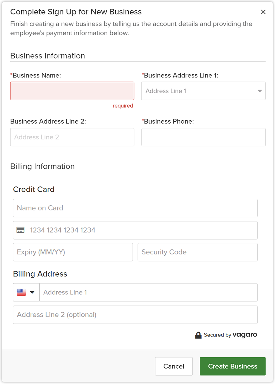Click Address Line 2 (optional) field

pyautogui.click(x=135, y=315)
